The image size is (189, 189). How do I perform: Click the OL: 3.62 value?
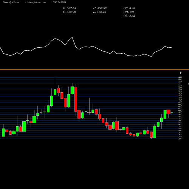pos(129,15)
